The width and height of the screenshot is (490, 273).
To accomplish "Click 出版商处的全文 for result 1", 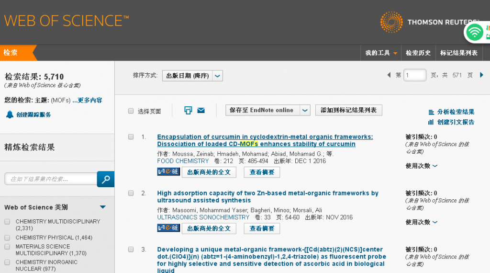I will point(209,172).
